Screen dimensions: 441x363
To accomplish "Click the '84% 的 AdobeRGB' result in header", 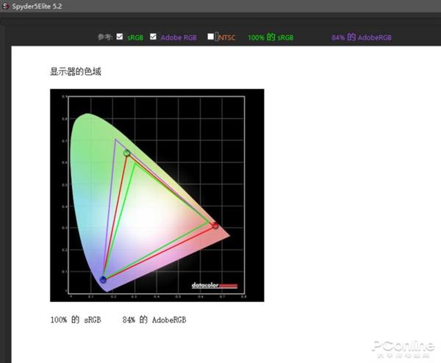I will click(x=362, y=37).
